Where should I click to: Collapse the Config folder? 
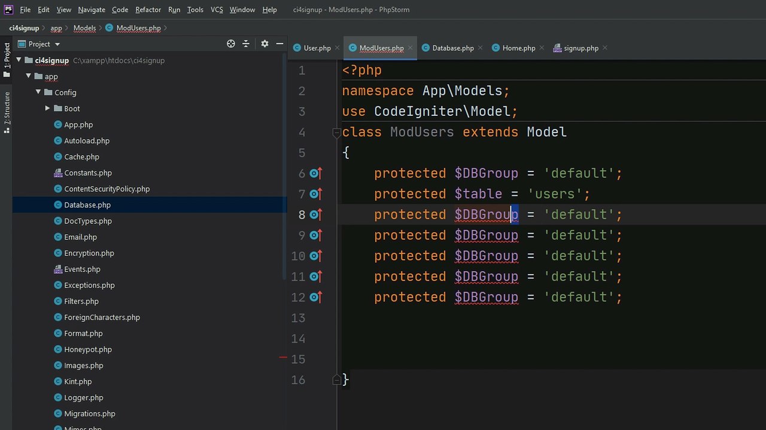pos(38,93)
